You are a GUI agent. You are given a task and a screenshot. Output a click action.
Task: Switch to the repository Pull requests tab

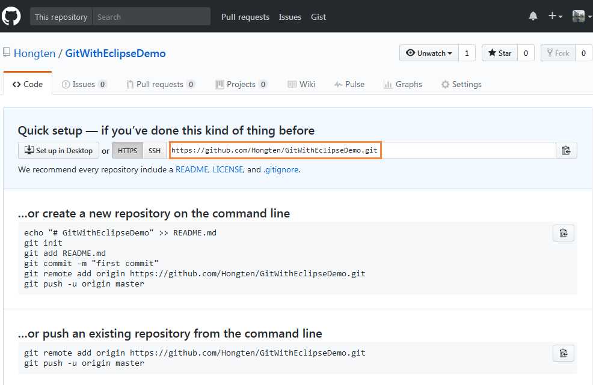pos(161,84)
